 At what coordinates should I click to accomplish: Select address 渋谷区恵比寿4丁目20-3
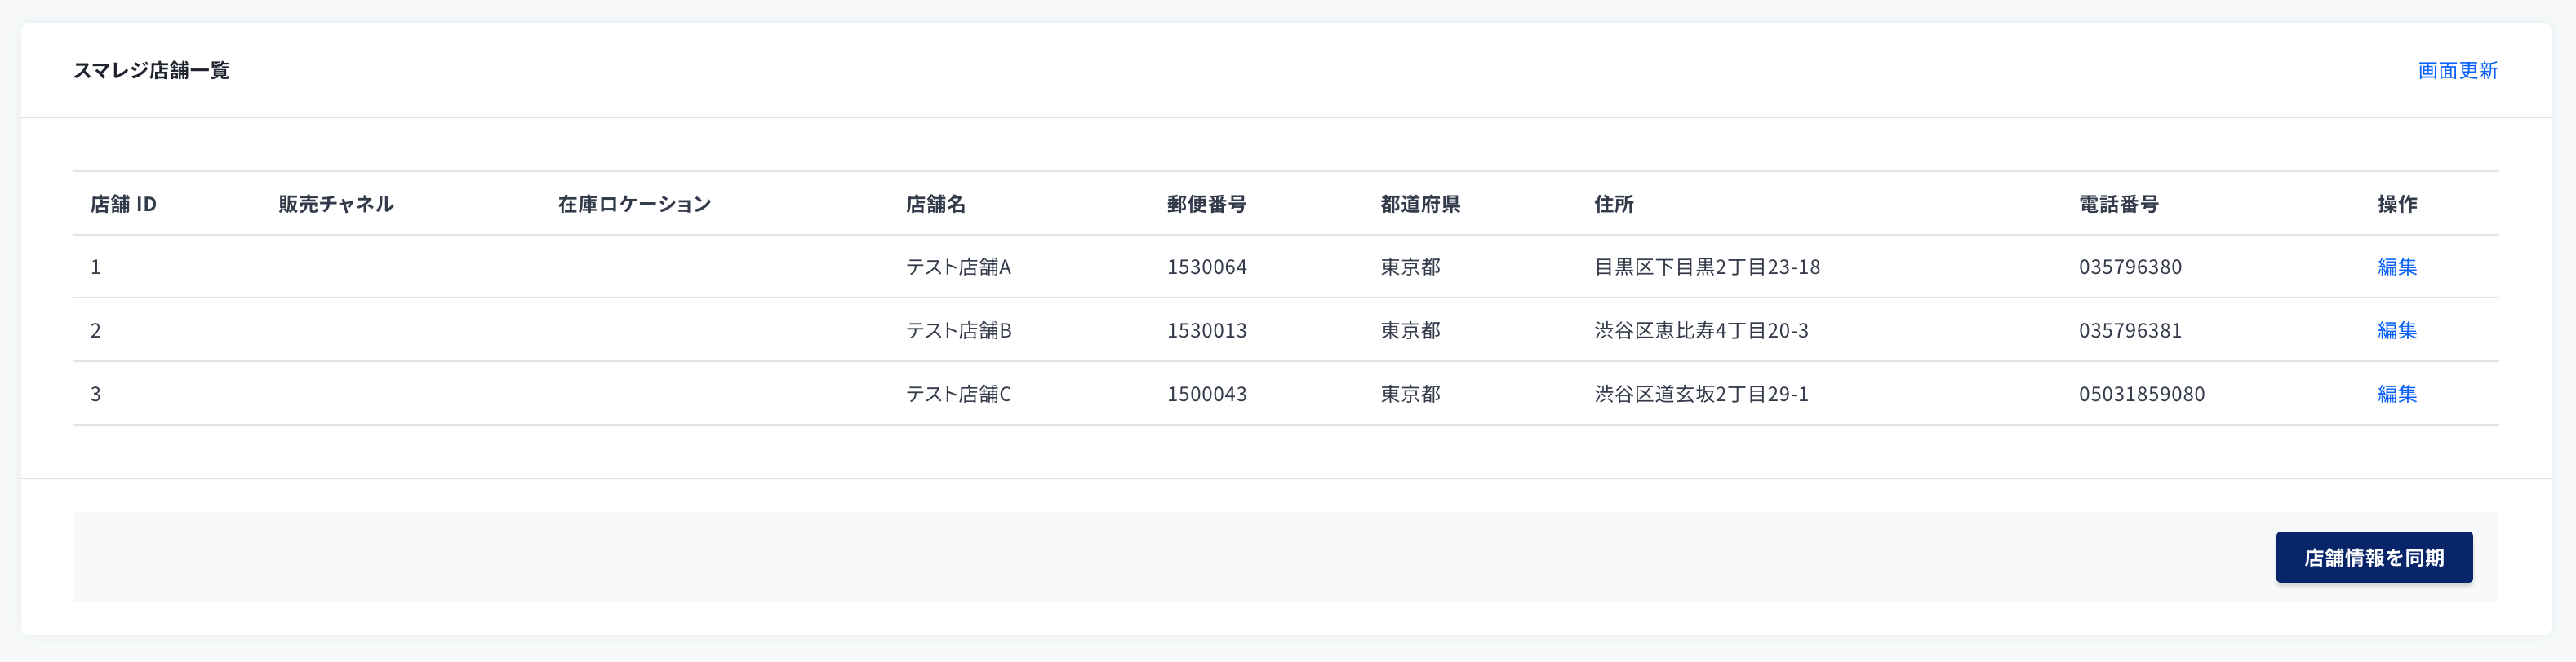[x=1700, y=330]
